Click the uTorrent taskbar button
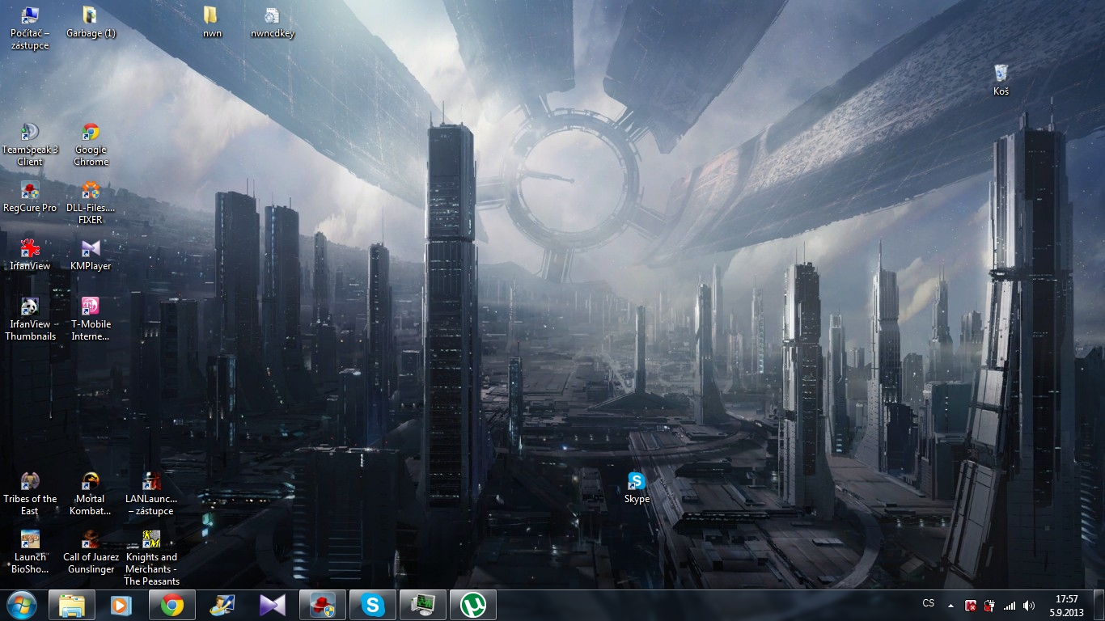This screenshot has width=1105, height=621. (x=472, y=605)
